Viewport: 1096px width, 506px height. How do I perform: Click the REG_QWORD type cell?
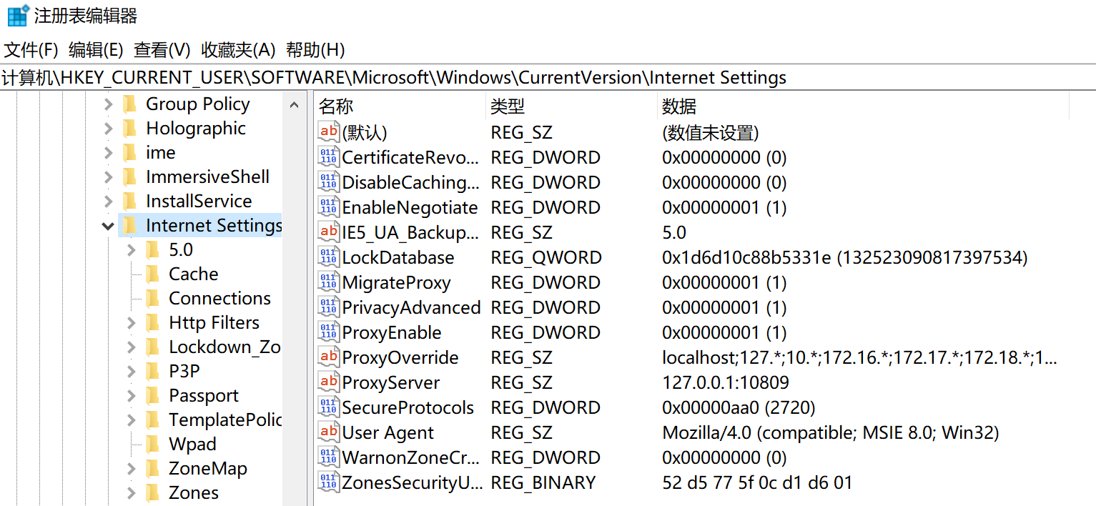(x=546, y=257)
